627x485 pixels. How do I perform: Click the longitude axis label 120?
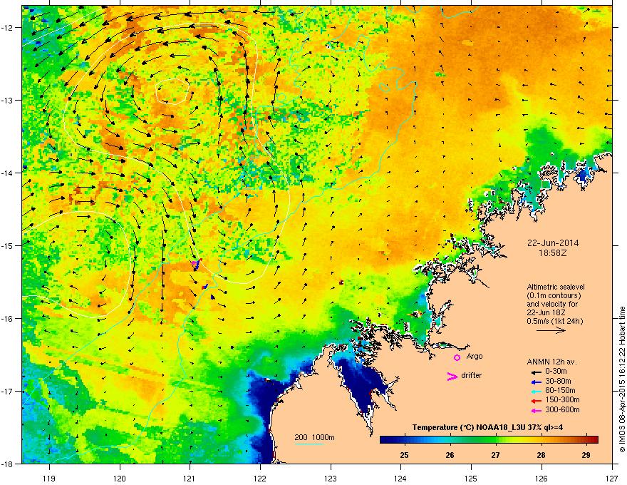point(120,478)
